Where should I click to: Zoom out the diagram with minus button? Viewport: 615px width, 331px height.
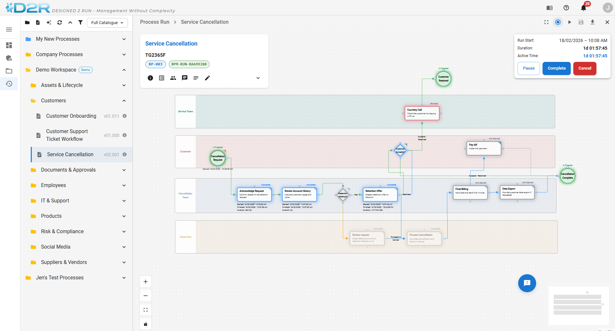point(146,296)
